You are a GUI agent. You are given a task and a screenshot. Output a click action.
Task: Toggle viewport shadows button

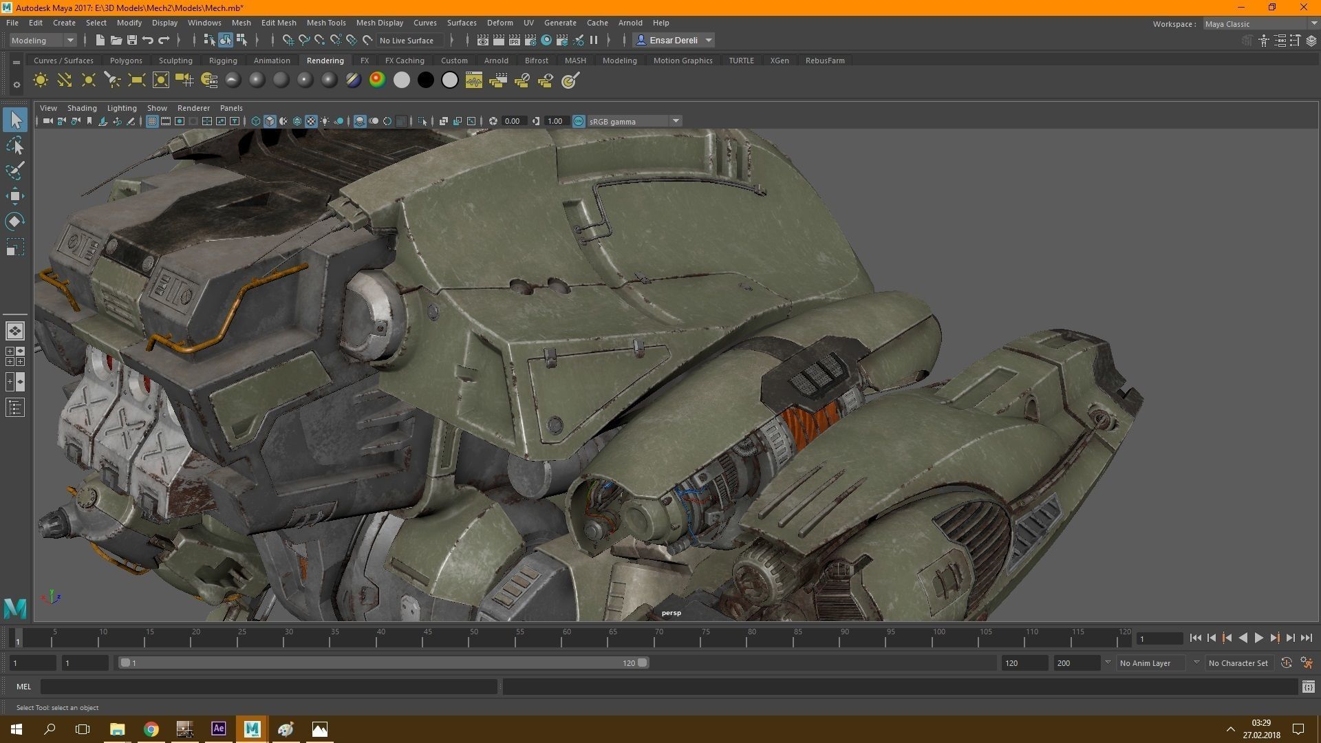[x=339, y=121]
